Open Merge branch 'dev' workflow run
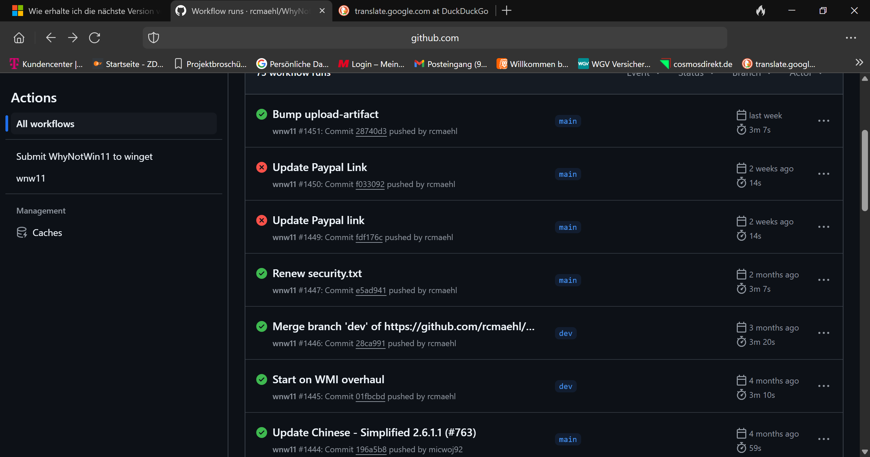Screen dimensions: 870x457 (x=403, y=326)
